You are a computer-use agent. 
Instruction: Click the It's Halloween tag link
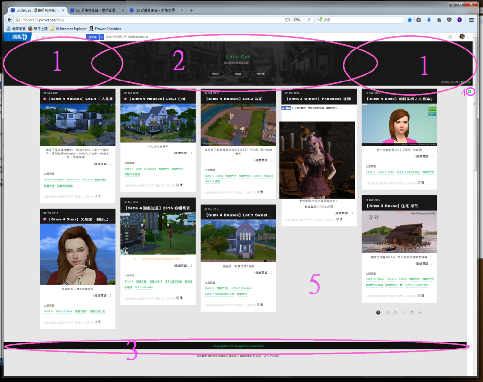[x=144, y=287]
